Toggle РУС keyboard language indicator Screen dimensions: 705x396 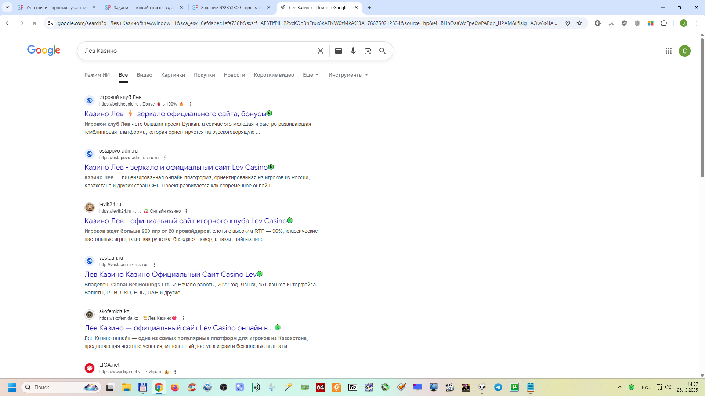tap(646, 387)
